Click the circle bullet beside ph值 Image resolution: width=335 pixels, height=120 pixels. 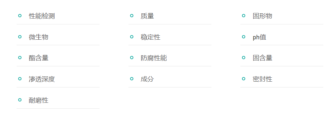click(244, 37)
